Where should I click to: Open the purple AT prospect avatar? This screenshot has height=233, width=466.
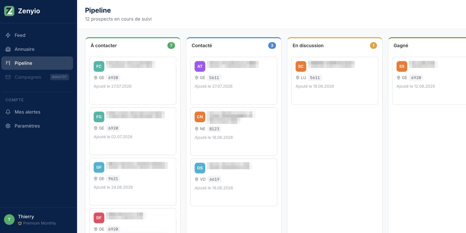click(x=200, y=66)
